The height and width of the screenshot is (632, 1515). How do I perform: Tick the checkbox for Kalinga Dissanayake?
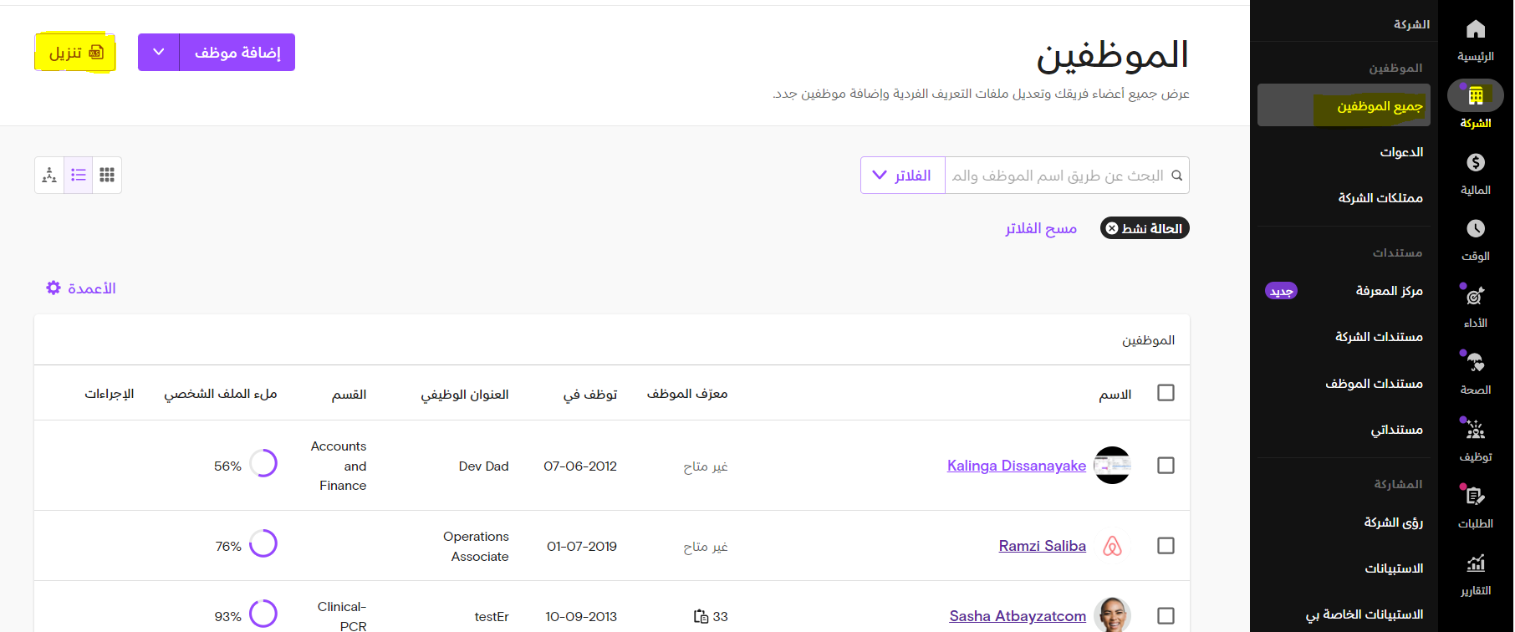tap(1166, 466)
